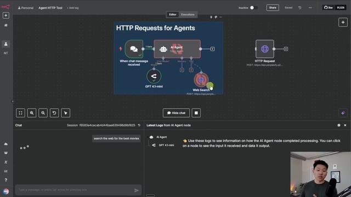Click the Personal project breadcrumb
Viewport: 351px width, 197px height.
pyautogui.click(x=26, y=8)
